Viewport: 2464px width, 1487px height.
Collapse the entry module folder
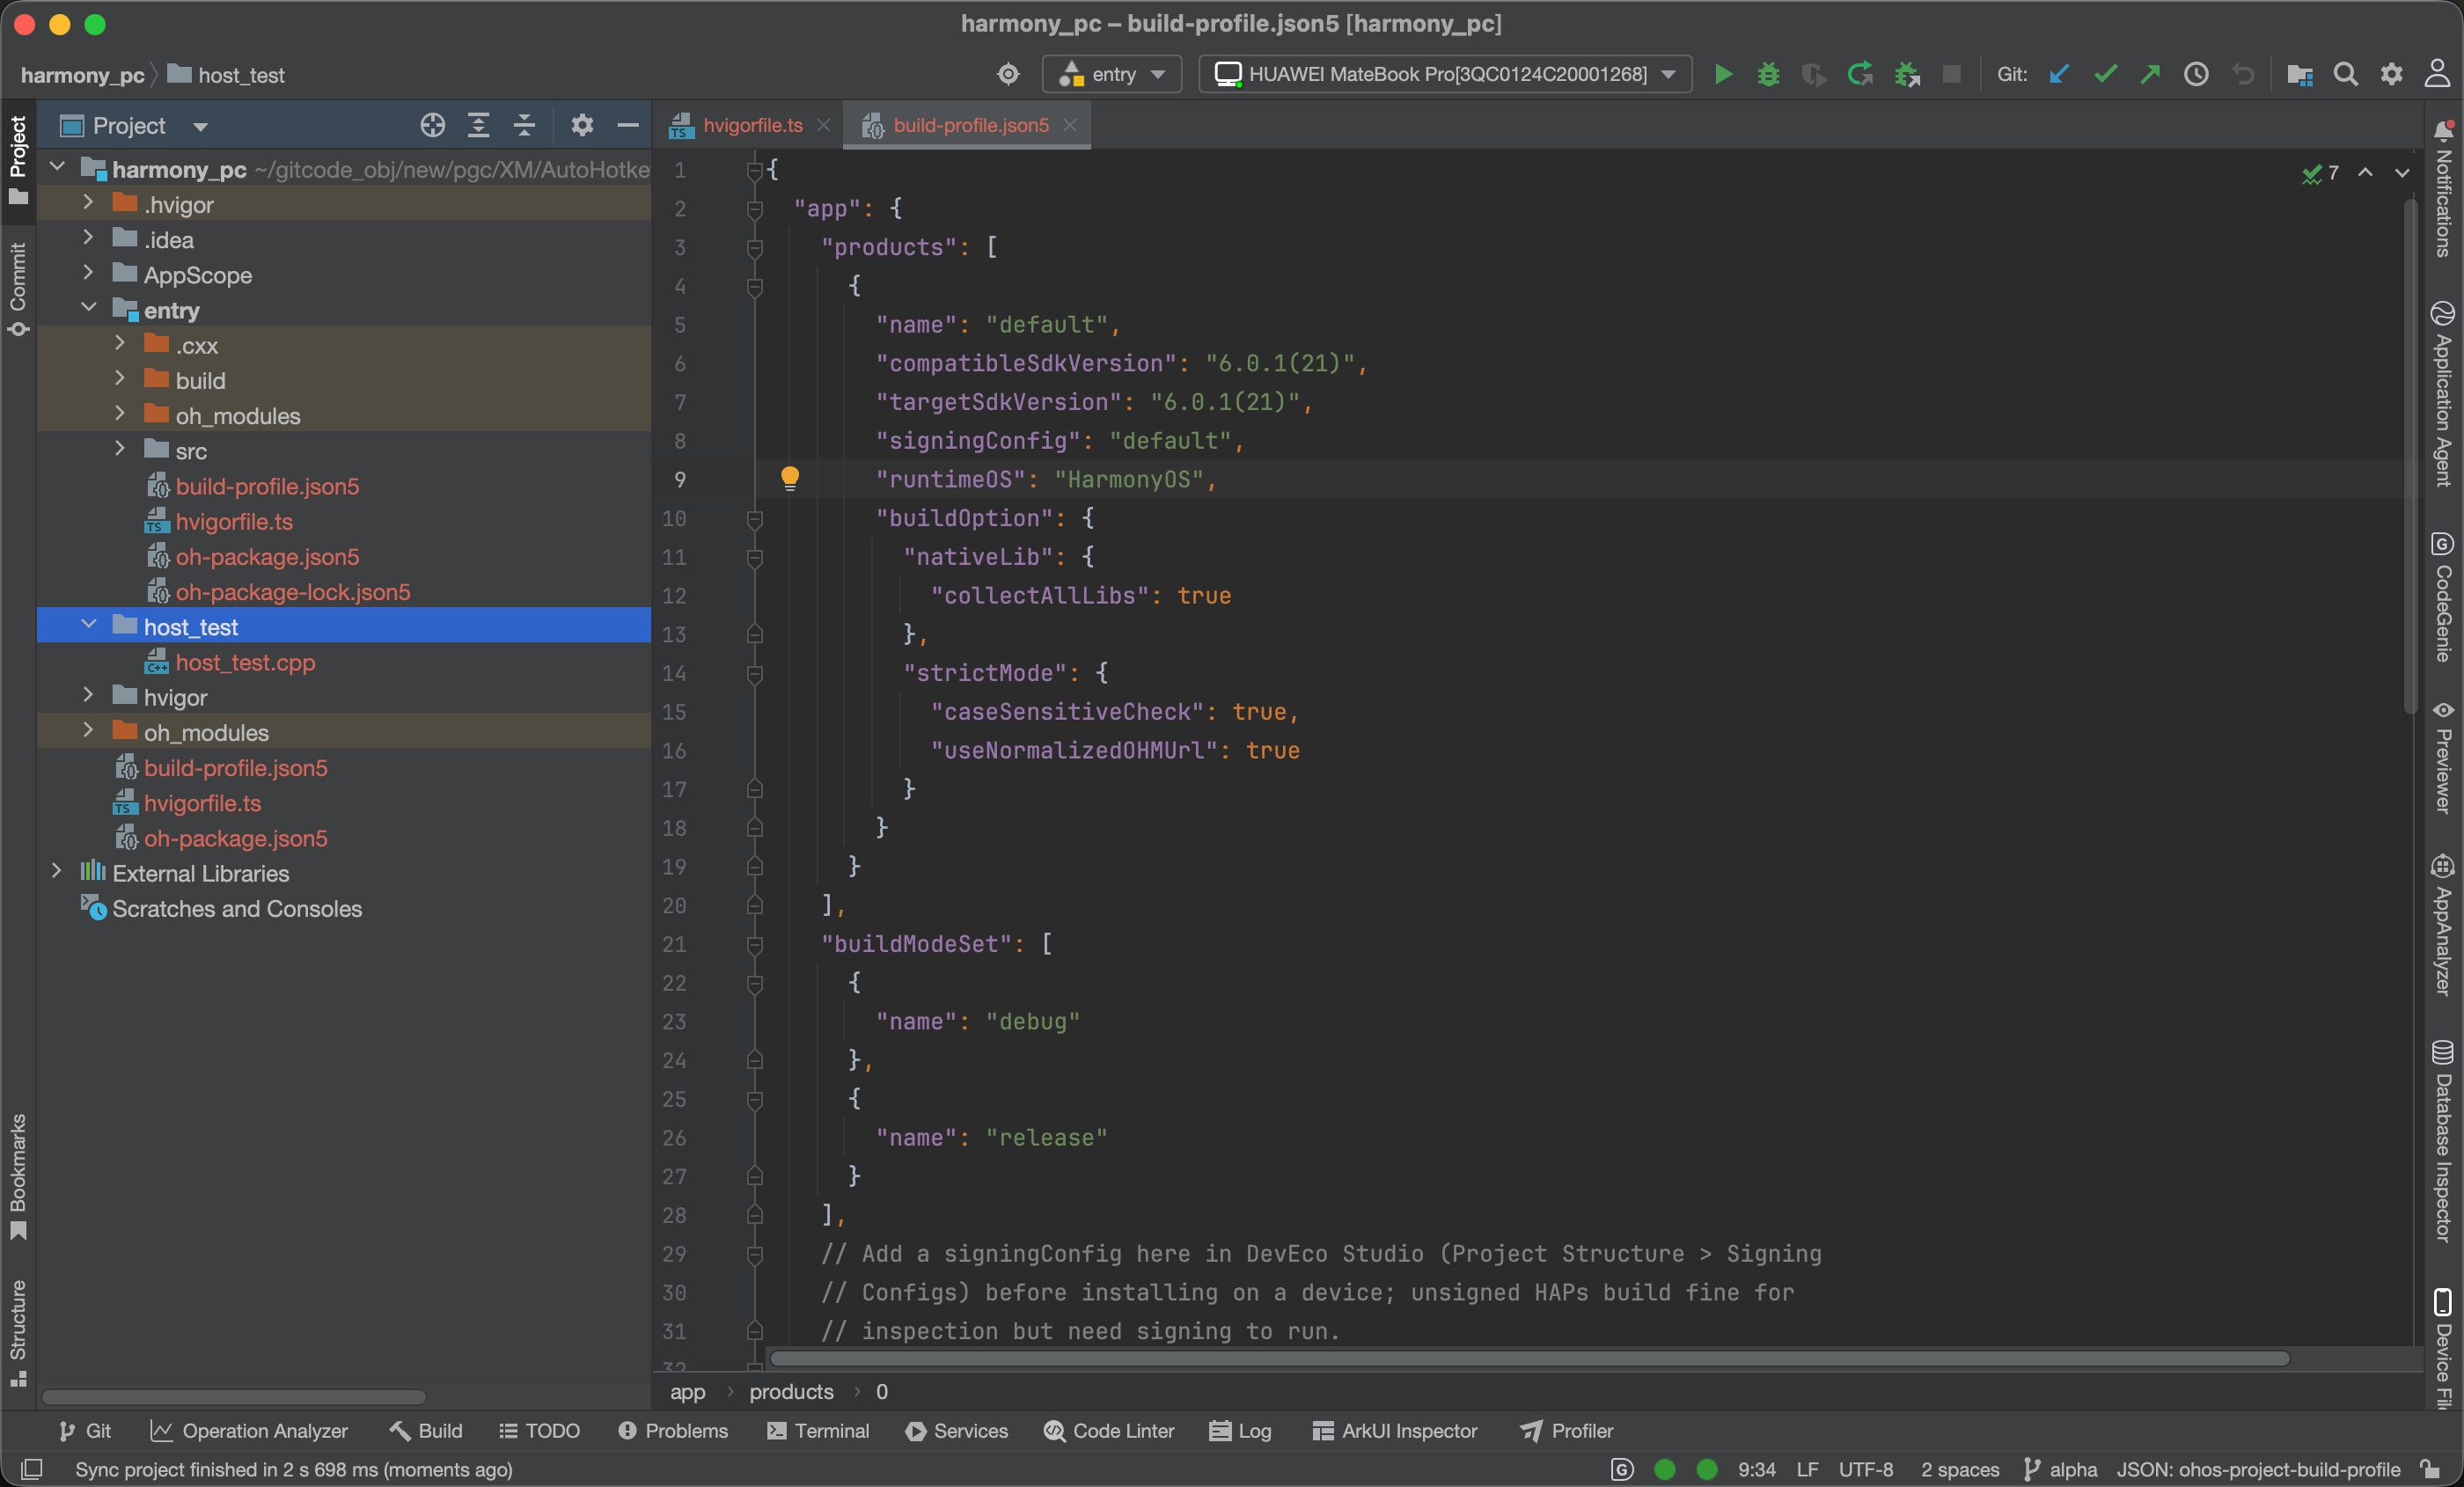[x=88, y=309]
